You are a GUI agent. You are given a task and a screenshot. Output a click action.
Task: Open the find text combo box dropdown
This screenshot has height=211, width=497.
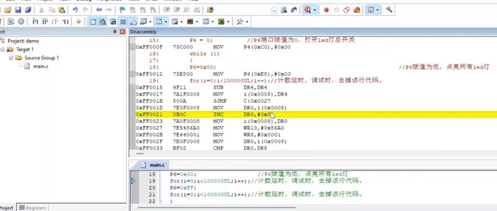point(274,10)
